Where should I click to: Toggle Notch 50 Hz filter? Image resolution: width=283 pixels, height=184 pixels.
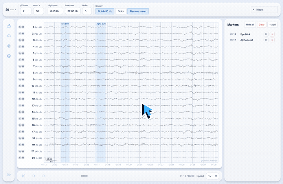(x=105, y=11)
